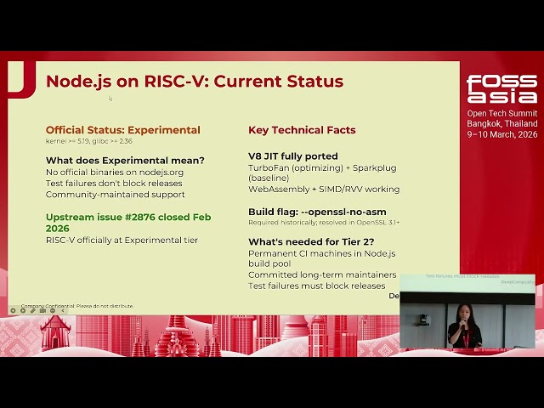Click 'Permanent CI machines in Node.js' line

tap(321, 253)
